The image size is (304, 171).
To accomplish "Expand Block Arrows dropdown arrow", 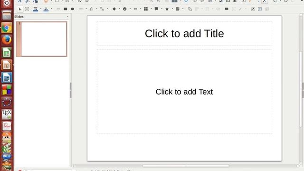I will coord(141,9).
